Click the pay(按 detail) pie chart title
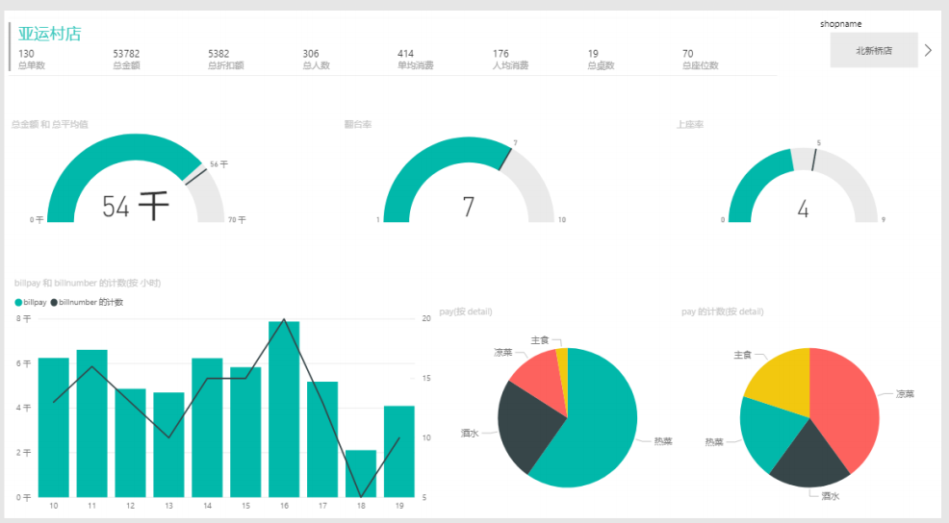The height and width of the screenshot is (523, 949). click(x=466, y=312)
